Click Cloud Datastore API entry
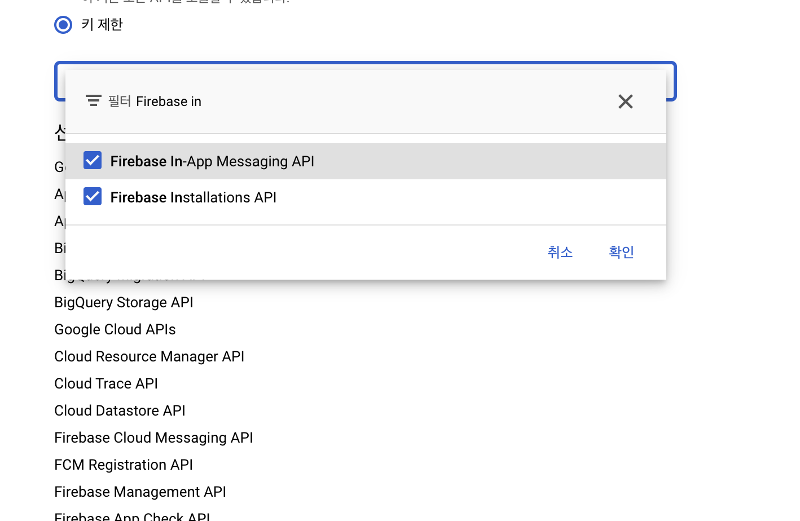800x521 pixels. click(120, 410)
